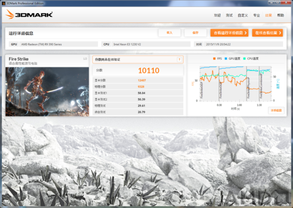
Task: Click the orange FPS legend square
Action: [214, 59]
